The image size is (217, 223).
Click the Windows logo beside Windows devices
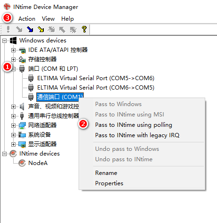pyautogui.click(x=13, y=41)
